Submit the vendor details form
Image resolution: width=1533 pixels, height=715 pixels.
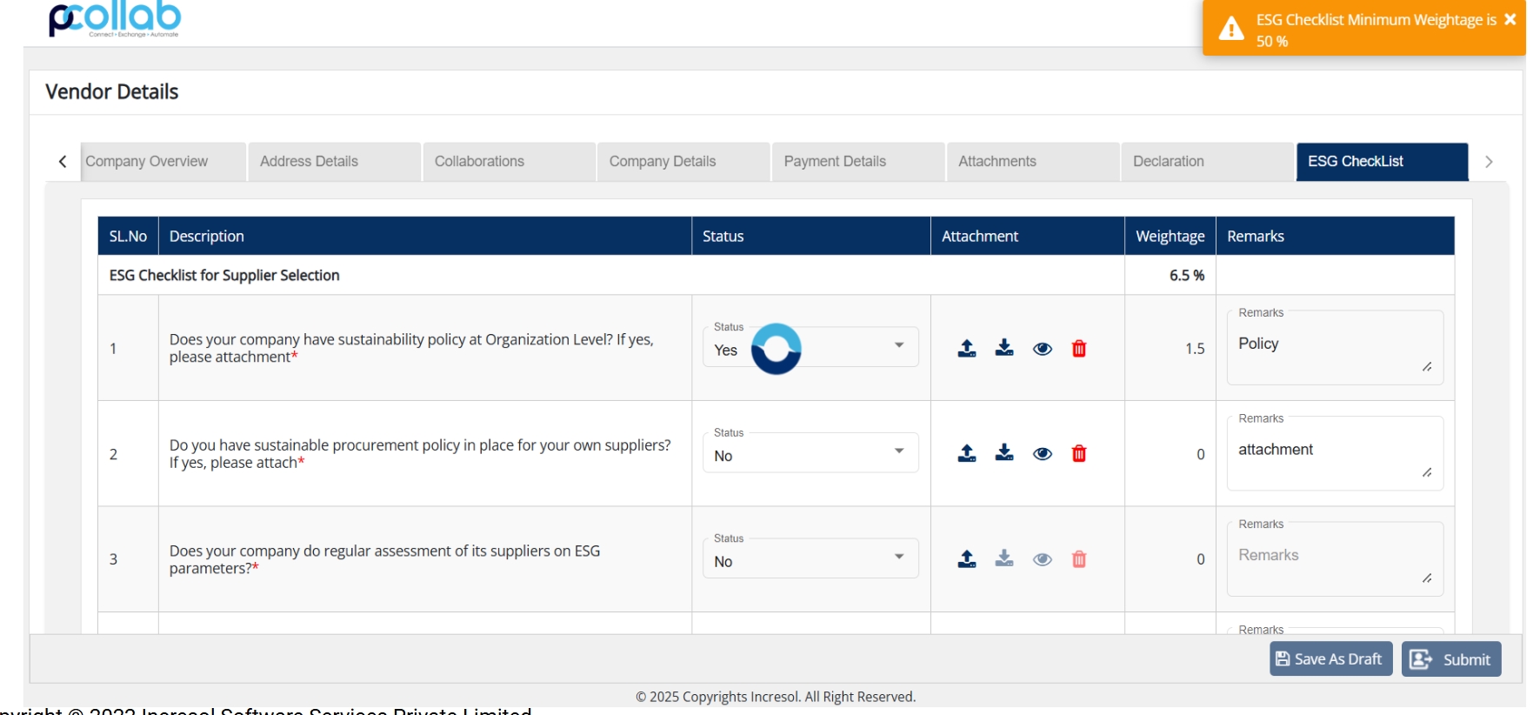tap(1451, 659)
